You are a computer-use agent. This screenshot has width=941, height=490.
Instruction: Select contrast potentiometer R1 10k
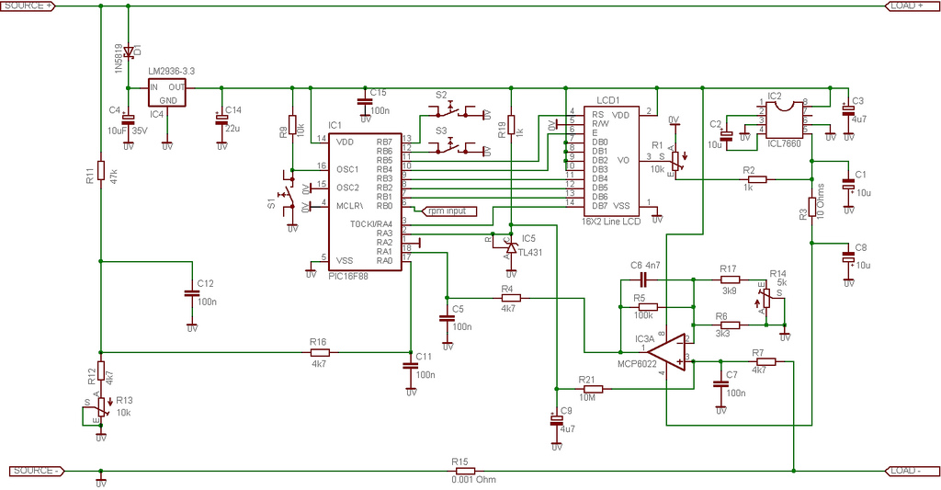pyautogui.click(x=676, y=160)
